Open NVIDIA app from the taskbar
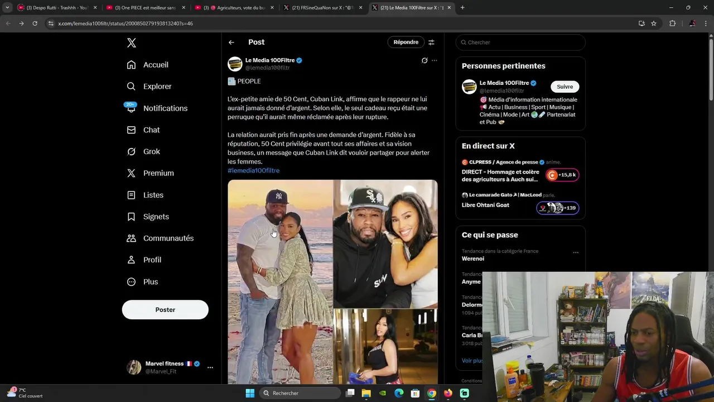The width and height of the screenshot is (714, 402). click(x=383, y=393)
